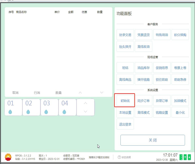Screen dimensions: 195x164
Task: Click the green up-arrow network status icon
Action: click(185, 157)
